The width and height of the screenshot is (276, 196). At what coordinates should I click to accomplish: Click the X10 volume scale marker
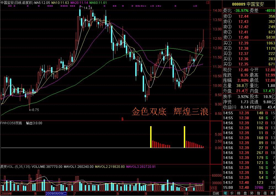pos(213,188)
